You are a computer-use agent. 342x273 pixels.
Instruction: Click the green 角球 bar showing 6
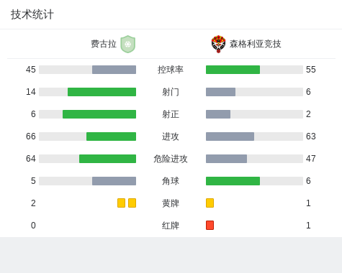click(x=233, y=181)
